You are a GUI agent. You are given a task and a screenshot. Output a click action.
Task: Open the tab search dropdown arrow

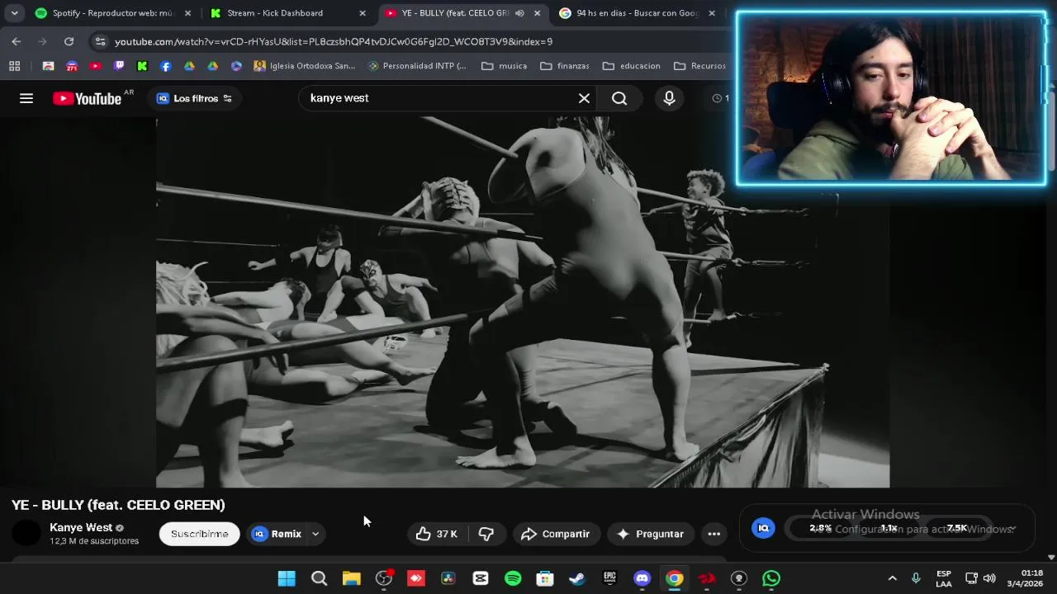click(x=14, y=13)
